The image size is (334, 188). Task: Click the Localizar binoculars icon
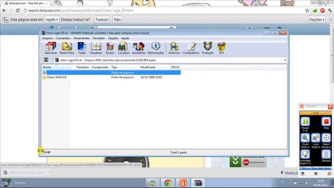point(124,48)
